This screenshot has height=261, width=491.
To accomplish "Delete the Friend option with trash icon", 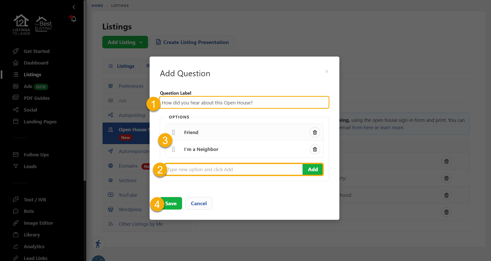I will click(315, 132).
